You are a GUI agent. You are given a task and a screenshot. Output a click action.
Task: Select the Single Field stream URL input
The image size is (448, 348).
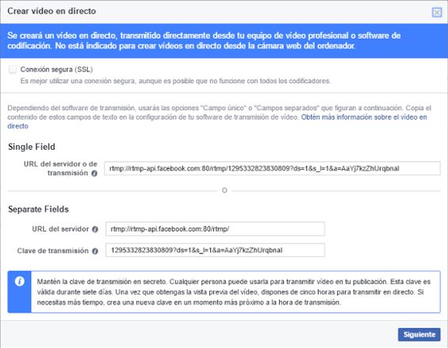[272, 169]
